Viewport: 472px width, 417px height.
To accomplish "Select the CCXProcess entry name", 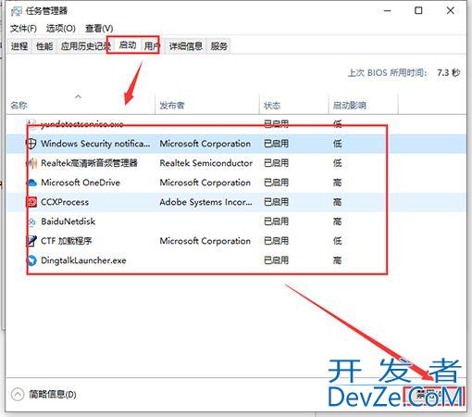I will click(x=65, y=202).
